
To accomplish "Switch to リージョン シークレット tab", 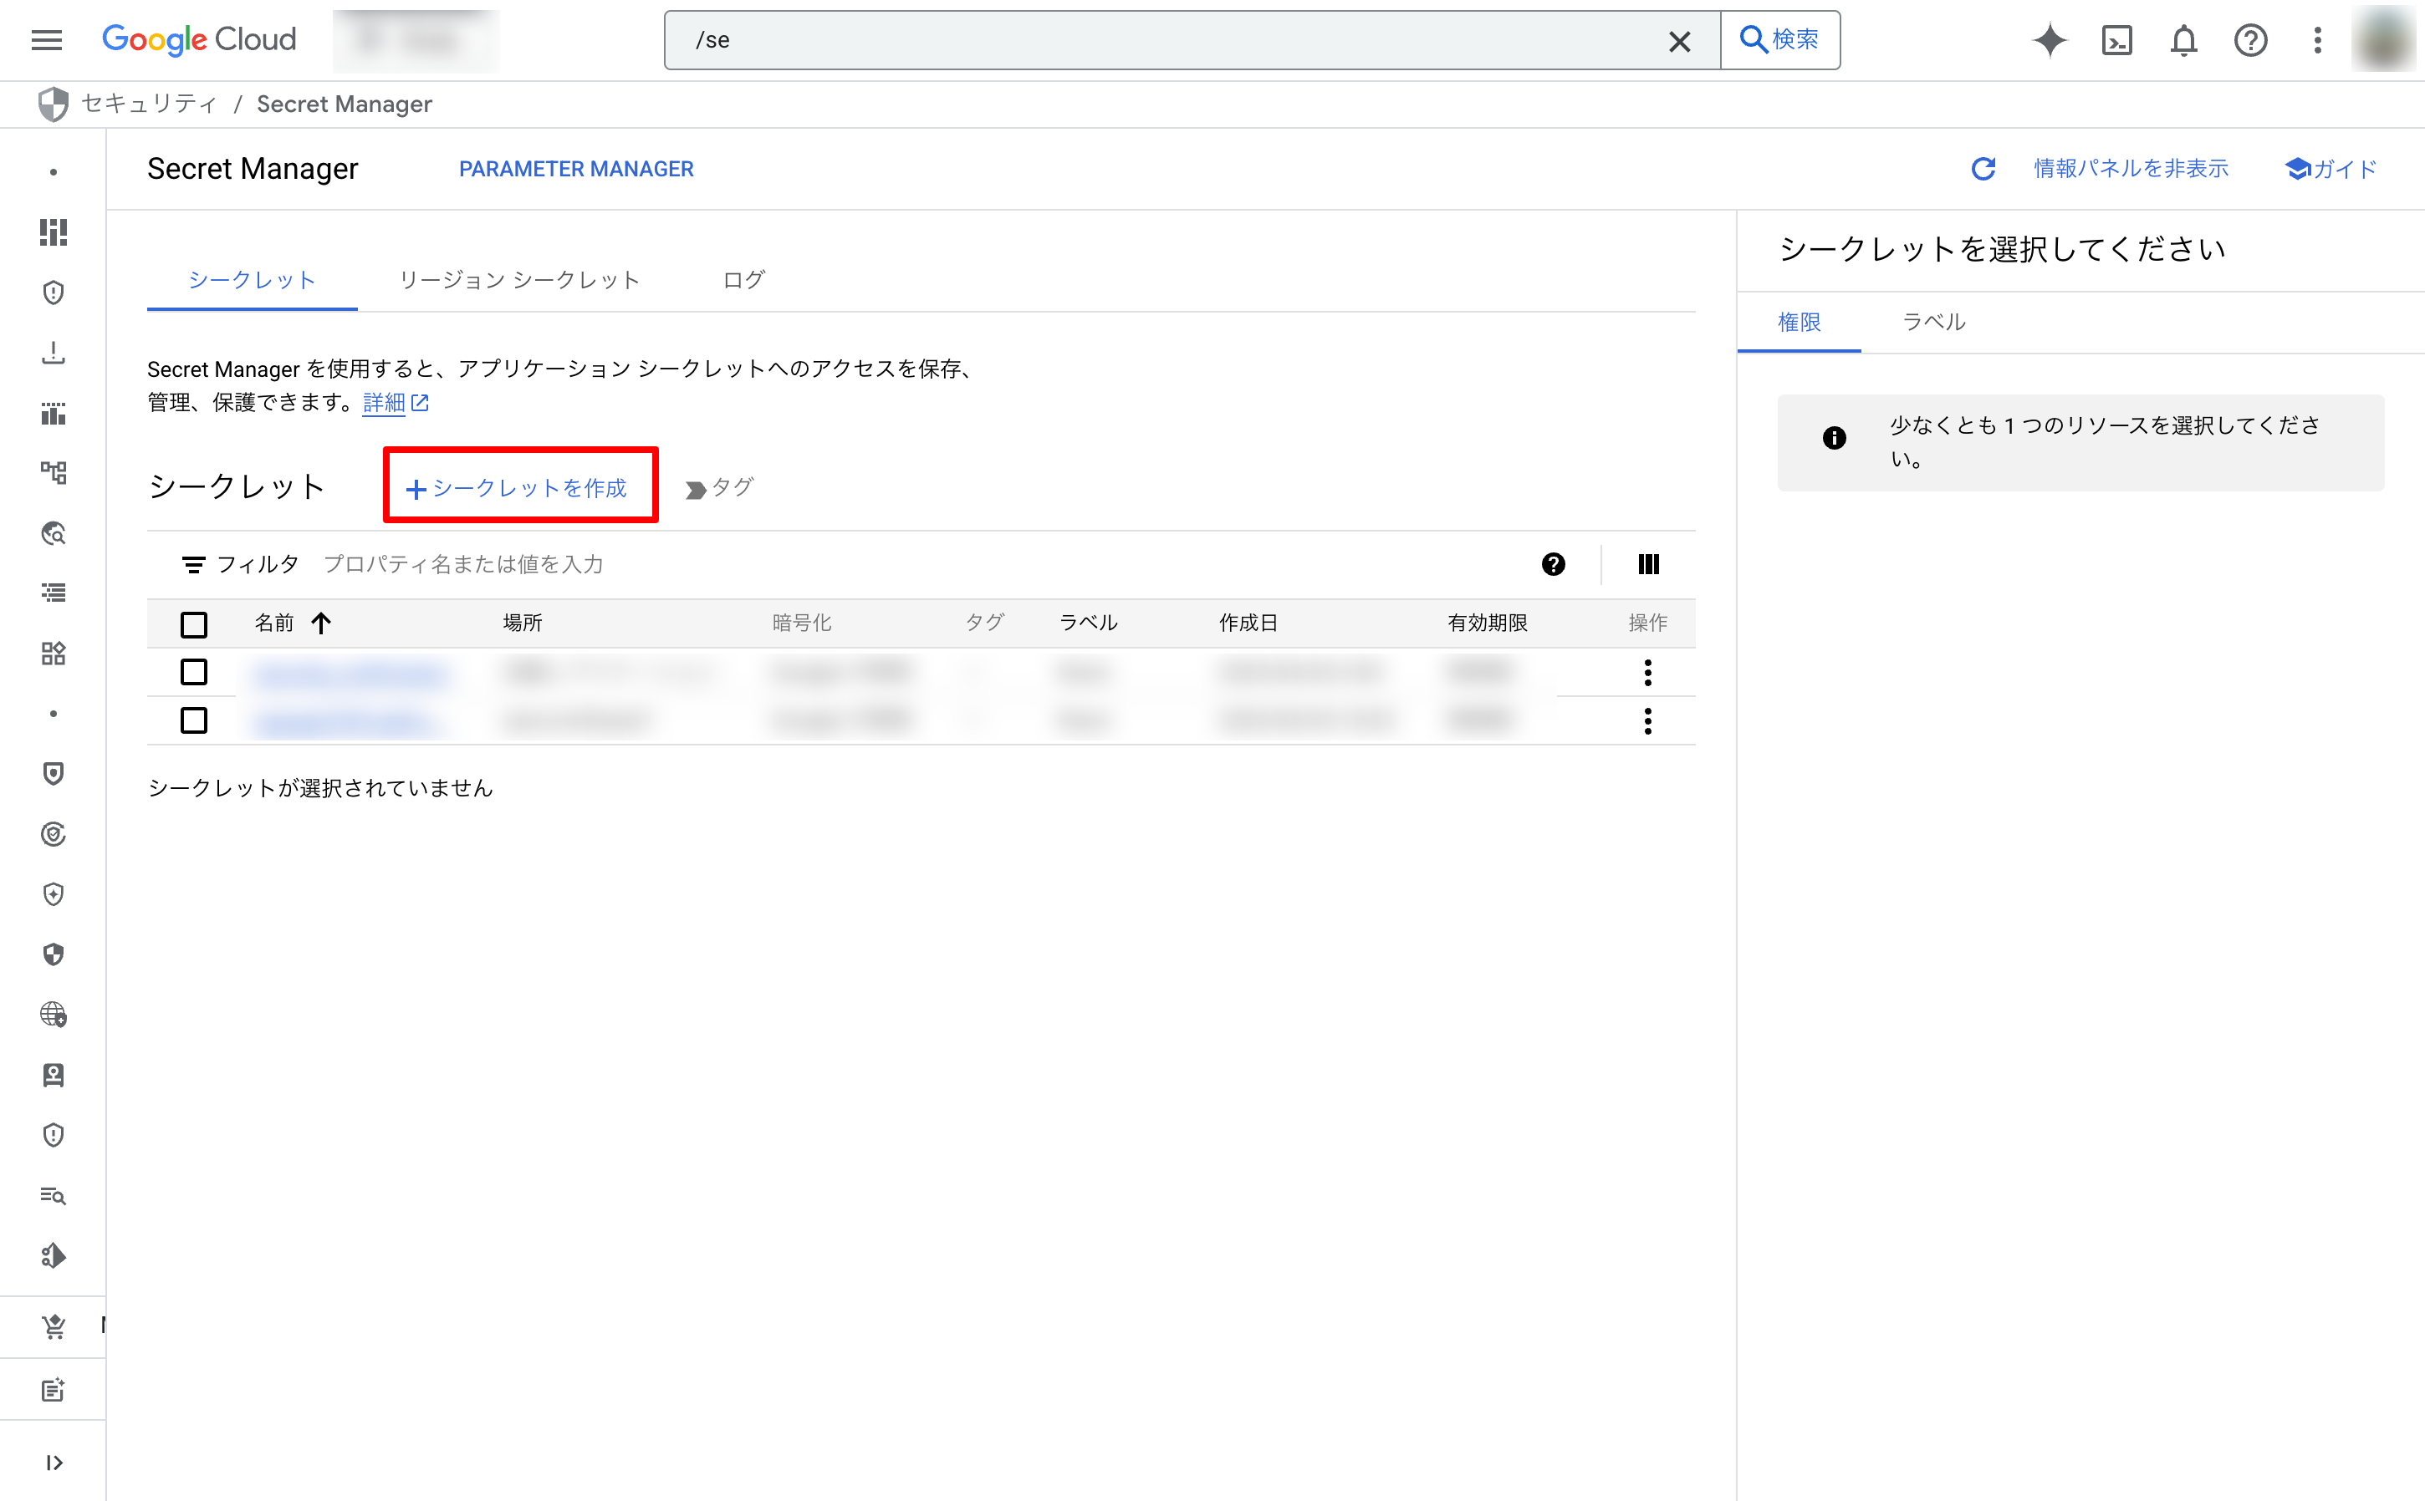I will point(519,280).
